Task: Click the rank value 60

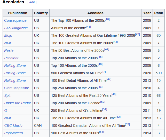Action: [159, 35]
